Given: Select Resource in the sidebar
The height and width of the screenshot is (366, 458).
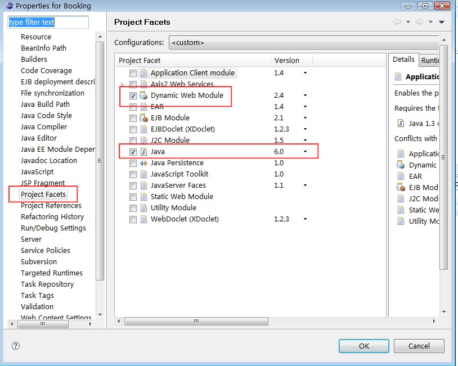Looking at the screenshot, I should [x=36, y=37].
